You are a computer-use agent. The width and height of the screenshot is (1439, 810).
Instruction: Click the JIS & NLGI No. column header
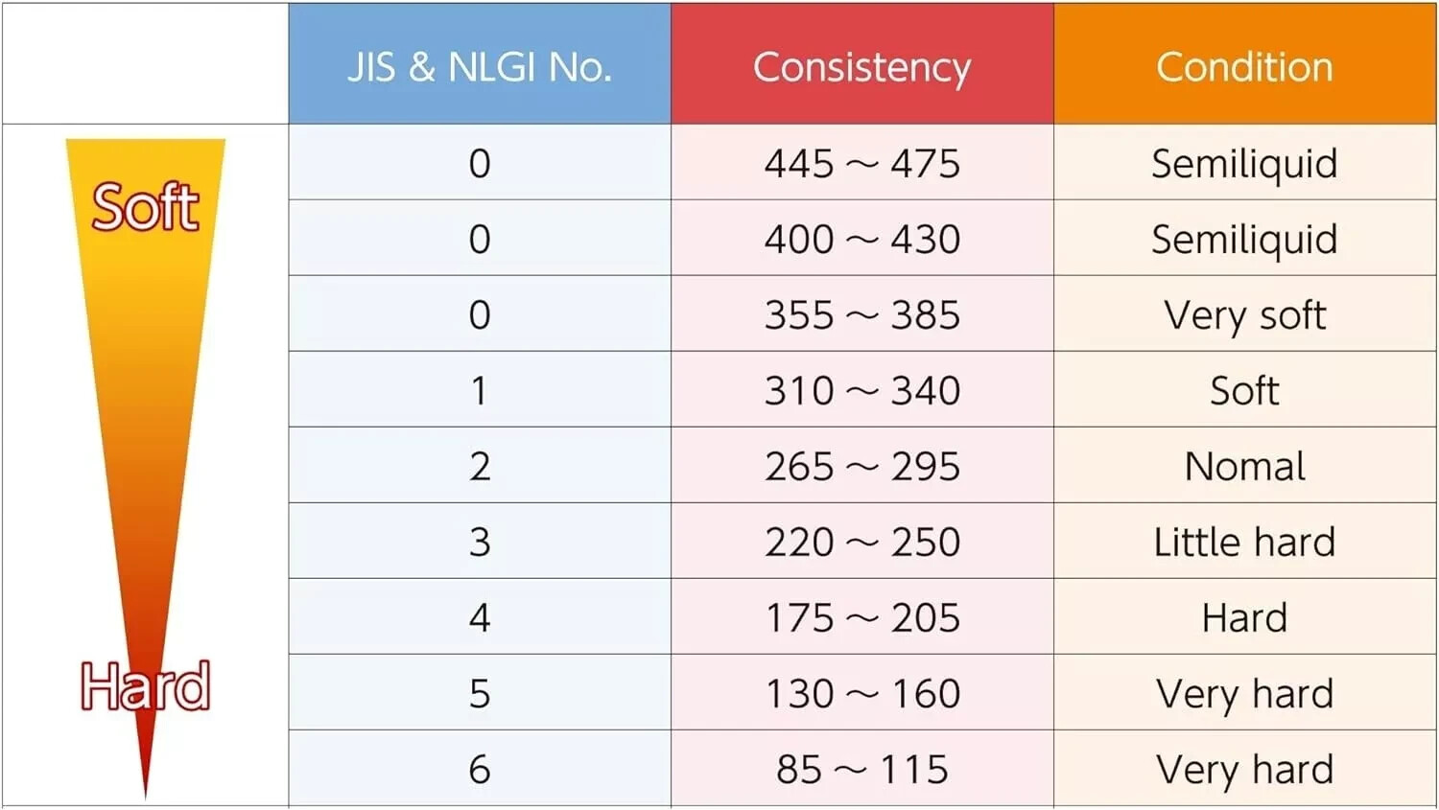point(480,64)
